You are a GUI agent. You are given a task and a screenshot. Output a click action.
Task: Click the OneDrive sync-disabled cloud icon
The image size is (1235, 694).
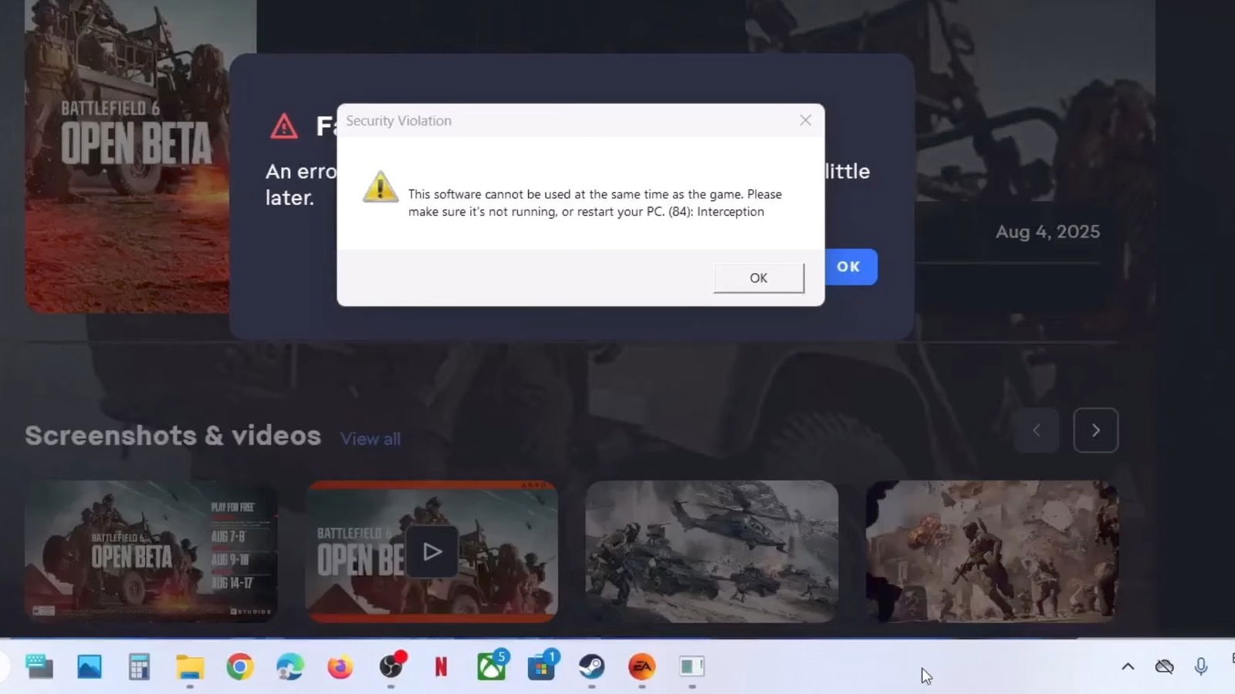point(1164,666)
